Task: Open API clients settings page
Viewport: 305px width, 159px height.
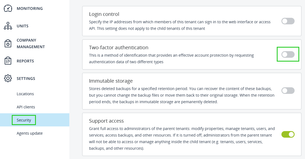Action: 26,107
